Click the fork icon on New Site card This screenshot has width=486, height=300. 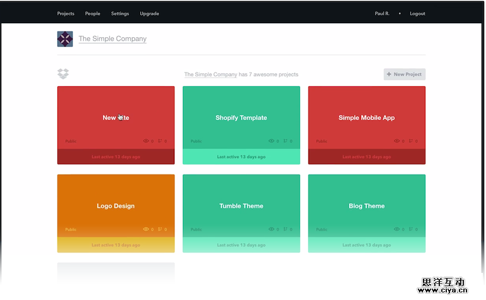pos(160,141)
